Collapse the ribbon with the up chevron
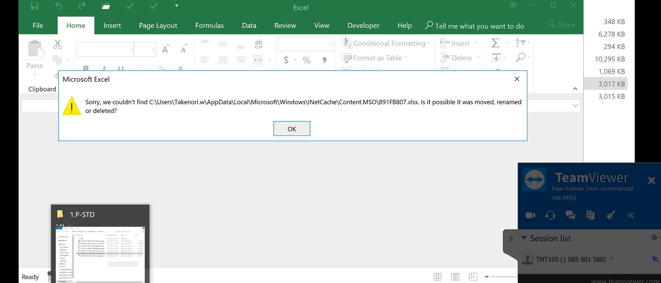 [575, 89]
